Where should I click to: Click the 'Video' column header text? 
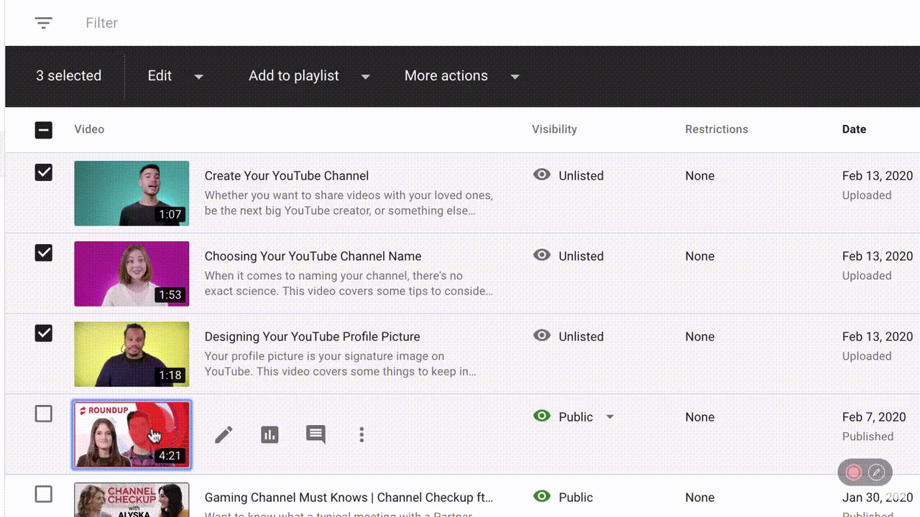(89, 129)
